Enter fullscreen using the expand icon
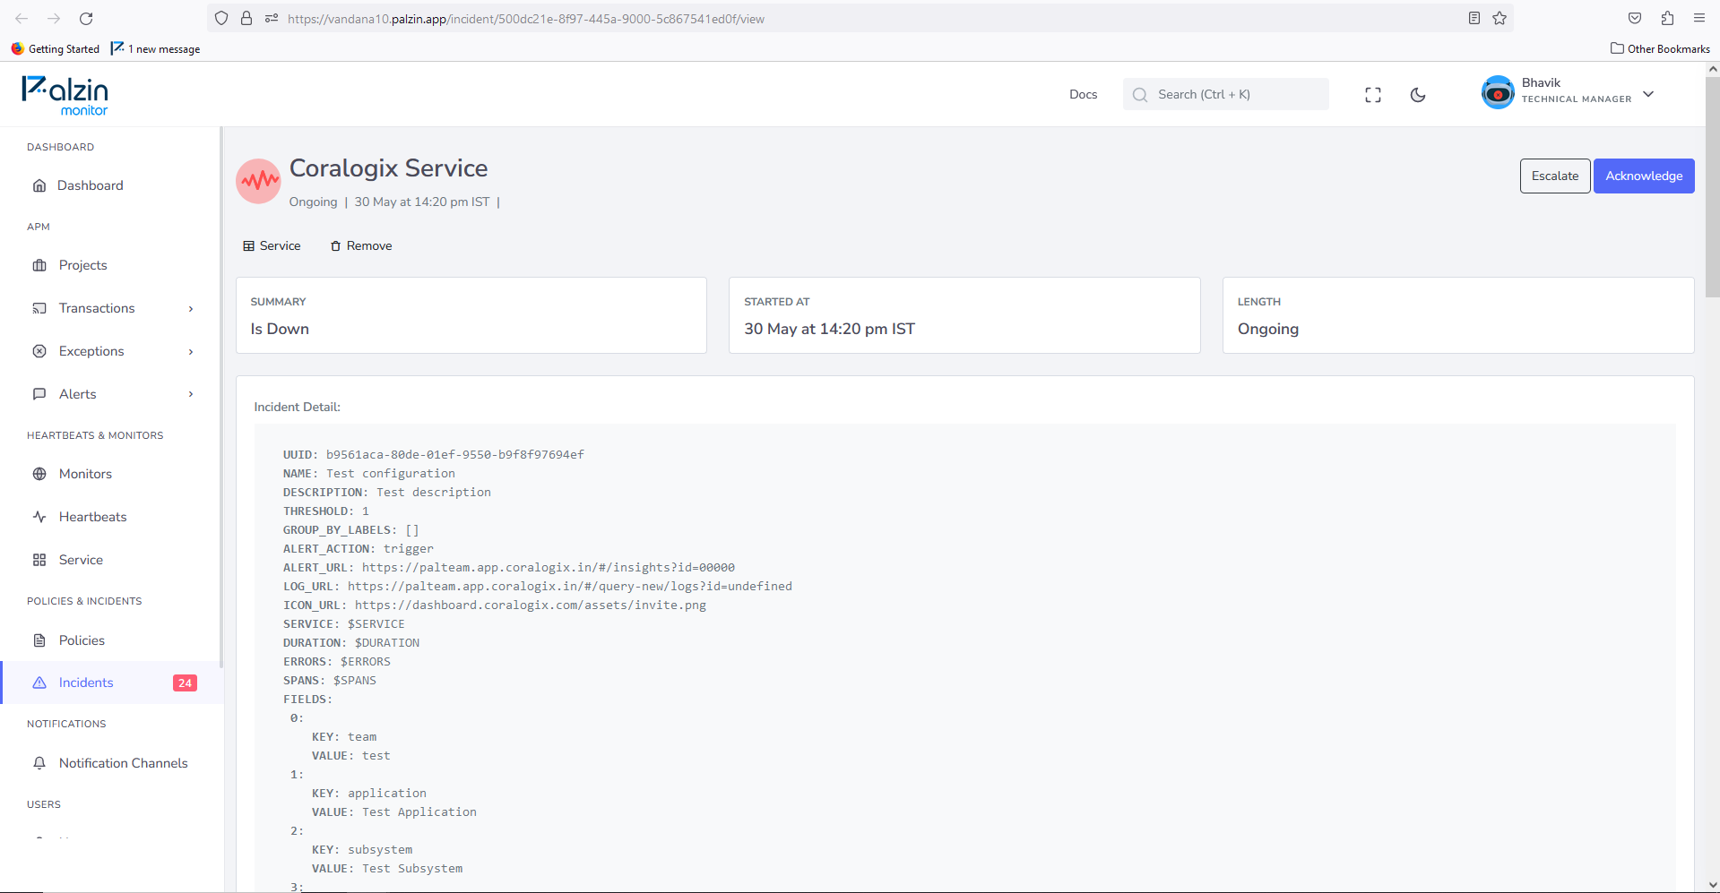 click(1373, 95)
